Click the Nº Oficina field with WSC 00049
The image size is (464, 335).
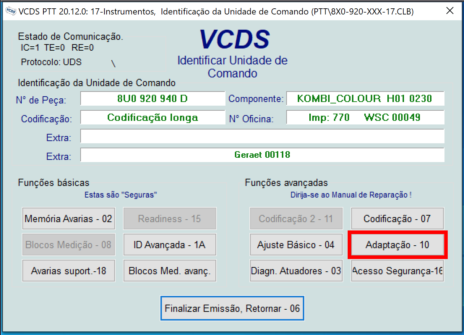[365, 117]
